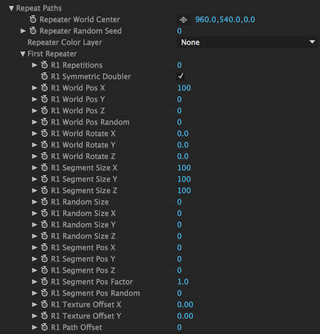Toggle stopwatch for R1 Random Size X
Screen dimensions: 320x334
click(x=44, y=213)
